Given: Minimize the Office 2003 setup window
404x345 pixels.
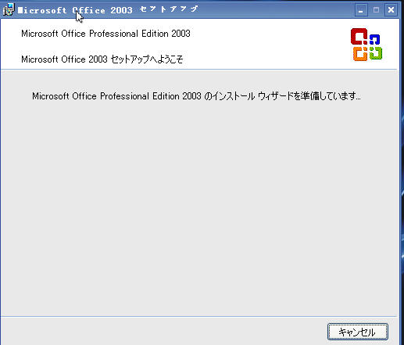Looking at the screenshot, I should (361, 10).
